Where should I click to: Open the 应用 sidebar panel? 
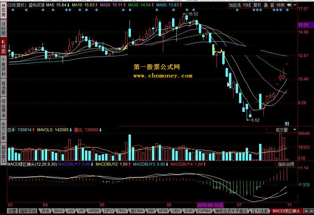point(3,11)
